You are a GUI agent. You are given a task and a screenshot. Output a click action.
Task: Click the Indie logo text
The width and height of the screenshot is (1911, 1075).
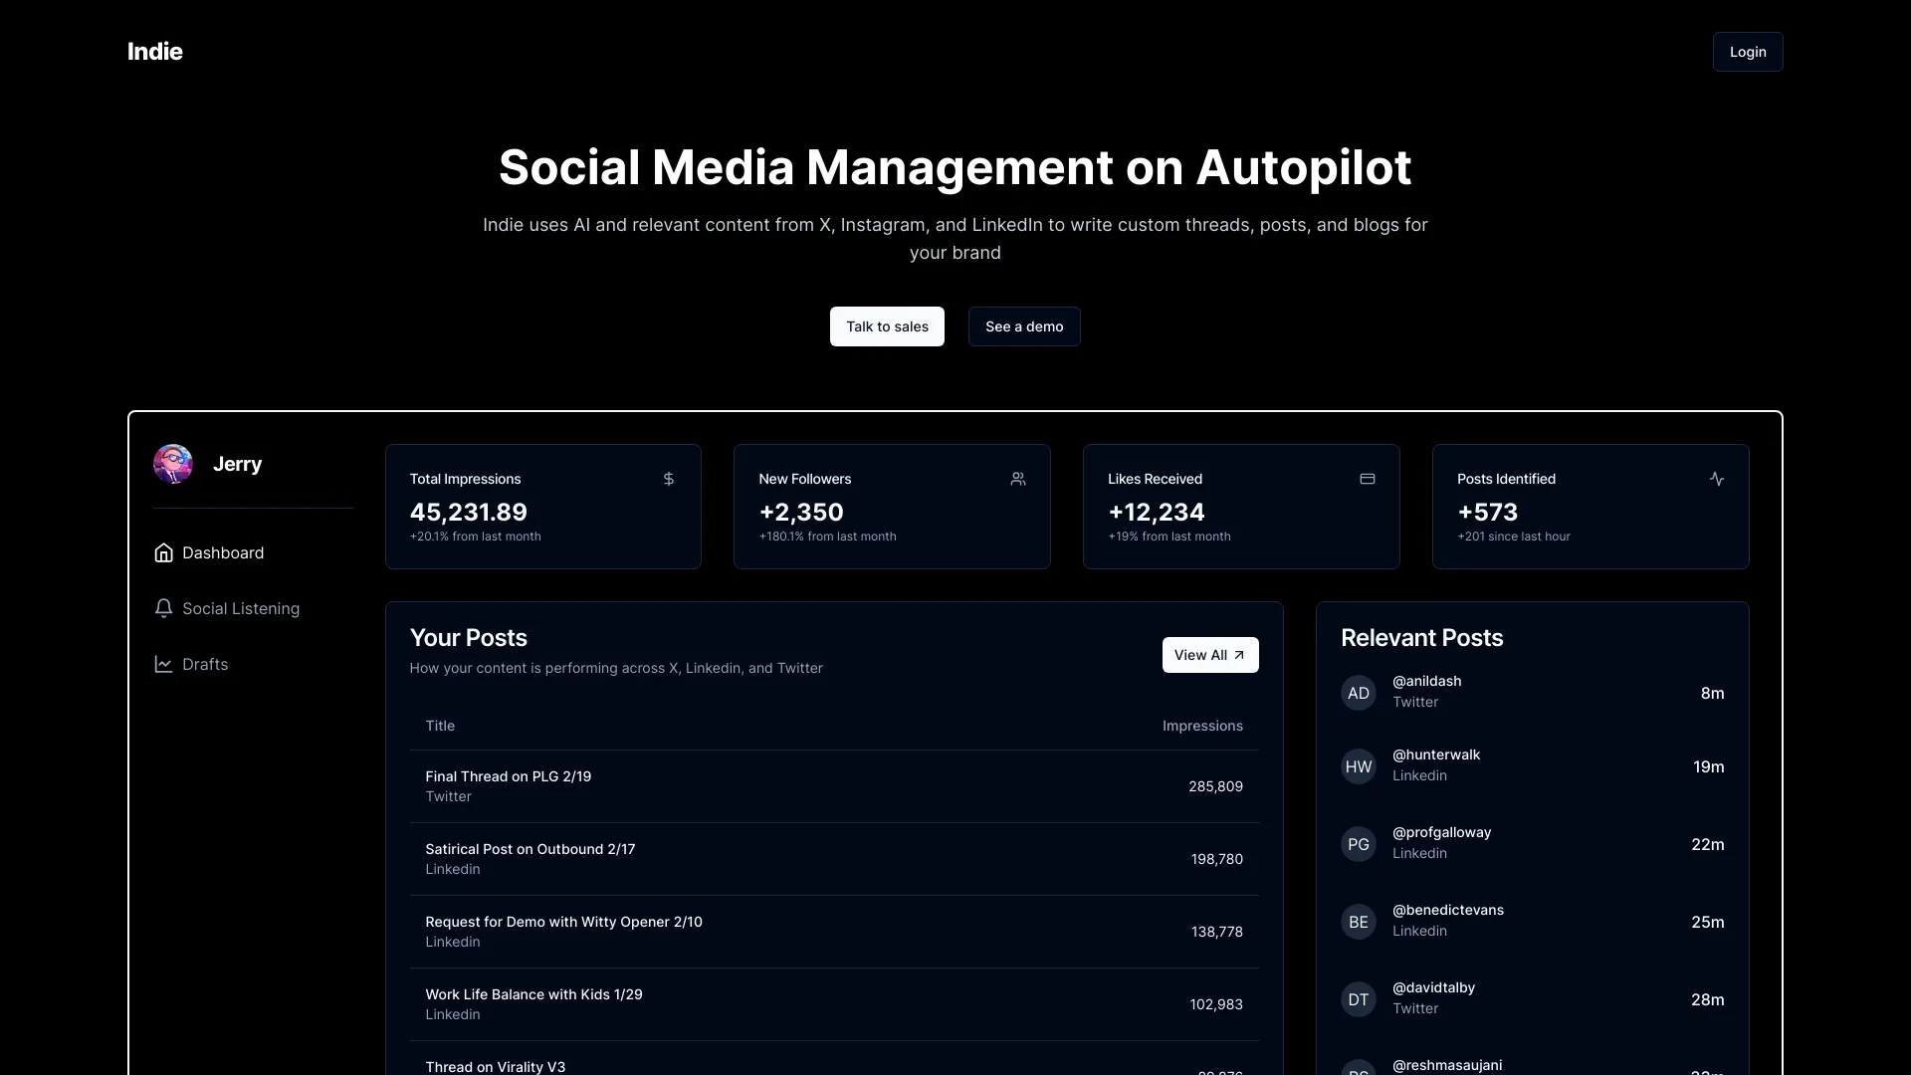155,52
